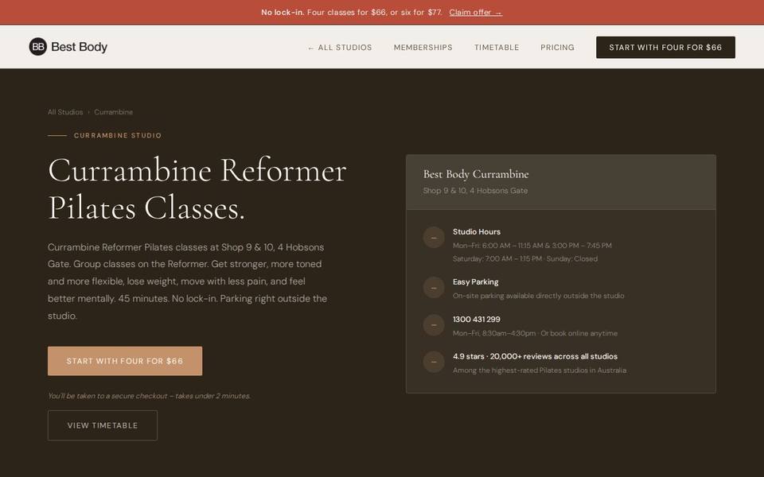Click the highest-rated Pilates studios line
Viewport: 764px width, 477px height.
[x=540, y=370]
